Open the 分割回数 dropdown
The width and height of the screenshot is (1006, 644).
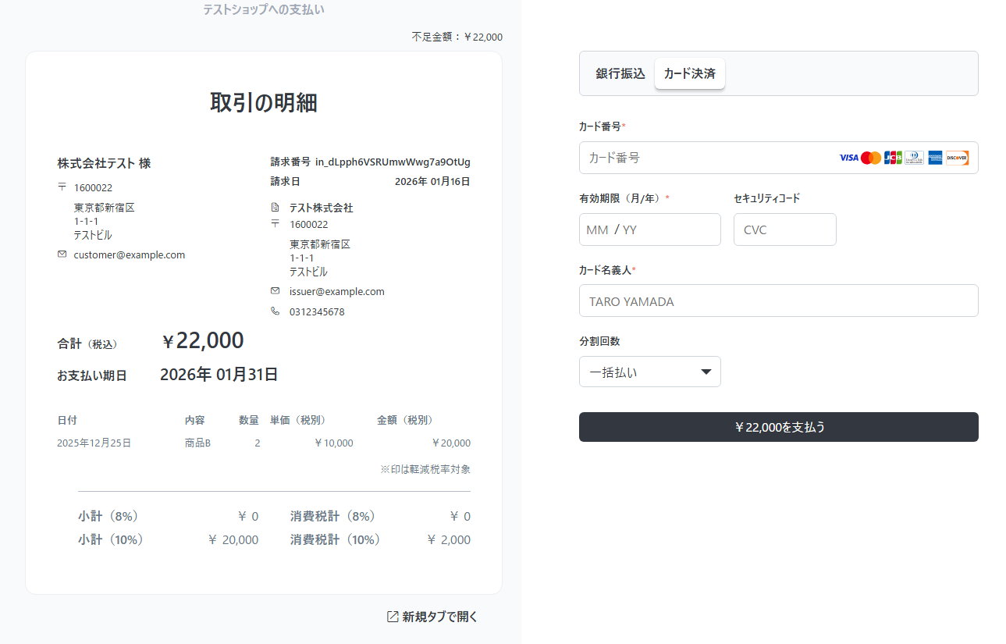[649, 372]
